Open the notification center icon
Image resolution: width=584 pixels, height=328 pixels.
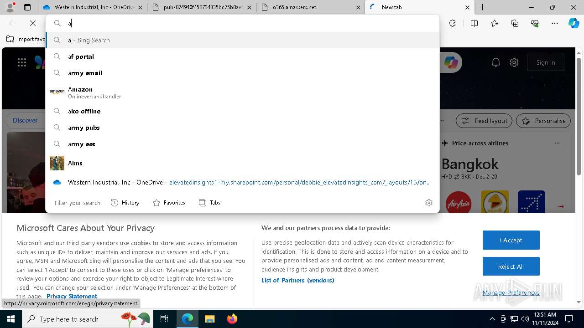569,319
